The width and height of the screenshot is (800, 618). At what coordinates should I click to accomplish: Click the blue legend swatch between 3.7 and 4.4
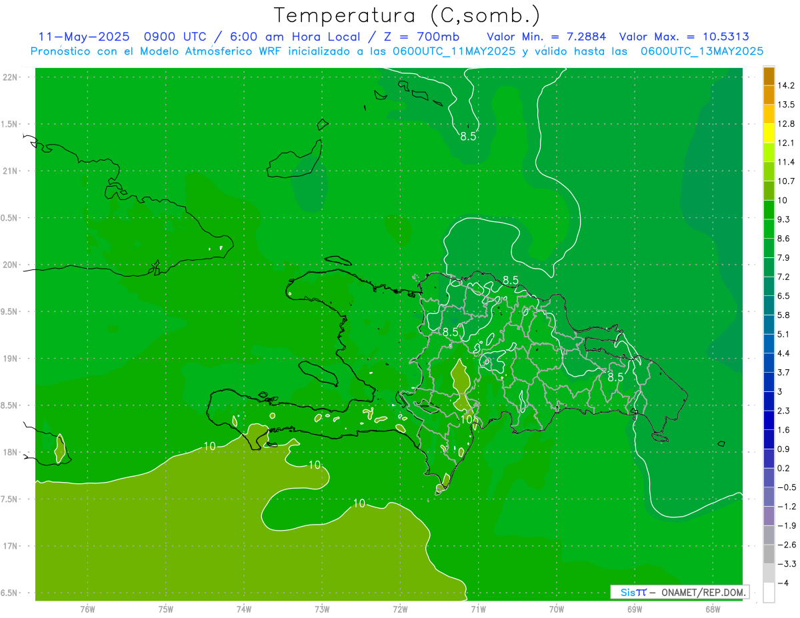pos(769,362)
